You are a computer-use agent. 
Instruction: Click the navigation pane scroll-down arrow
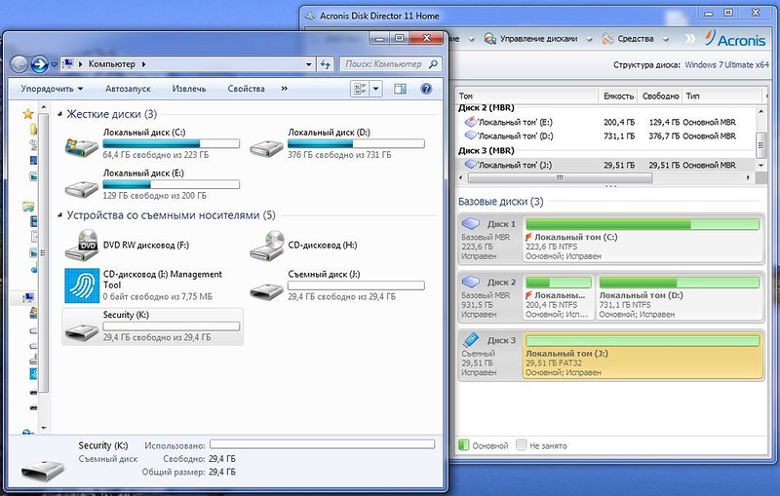click(x=44, y=428)
